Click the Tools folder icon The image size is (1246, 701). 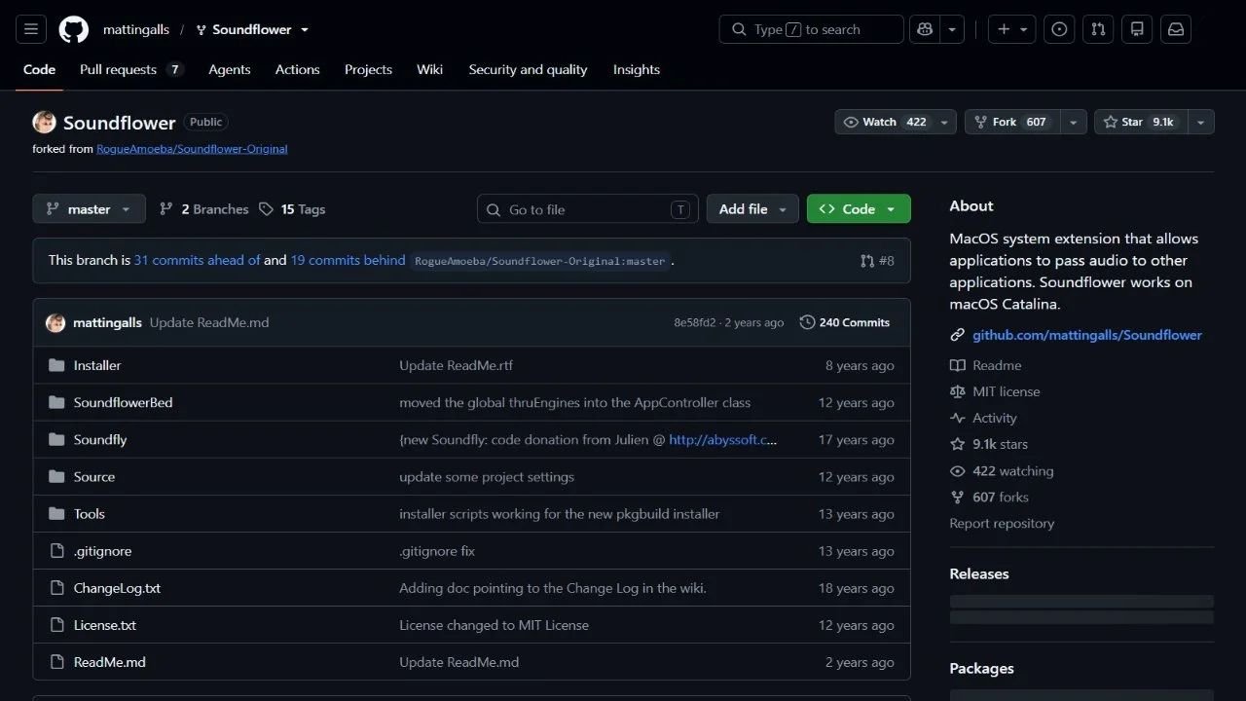(56, 513)
